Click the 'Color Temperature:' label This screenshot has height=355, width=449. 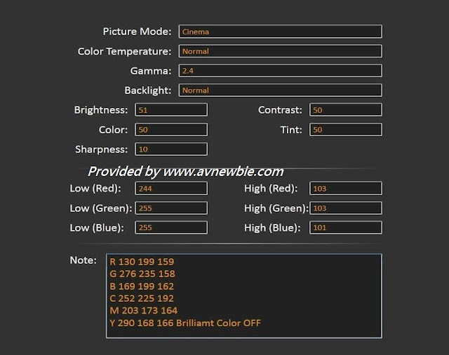click(x=125, y=51)
